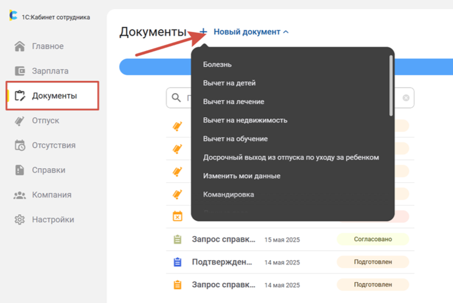Open the Компания page
The width and height of the screenshot is (453, 303).
[52, 195]
